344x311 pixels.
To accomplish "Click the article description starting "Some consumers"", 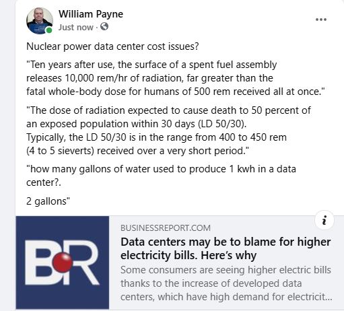I will tap(226, 283).
